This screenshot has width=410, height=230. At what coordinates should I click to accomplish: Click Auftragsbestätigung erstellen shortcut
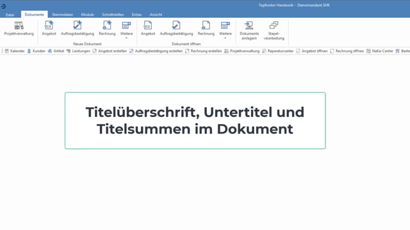156,51
